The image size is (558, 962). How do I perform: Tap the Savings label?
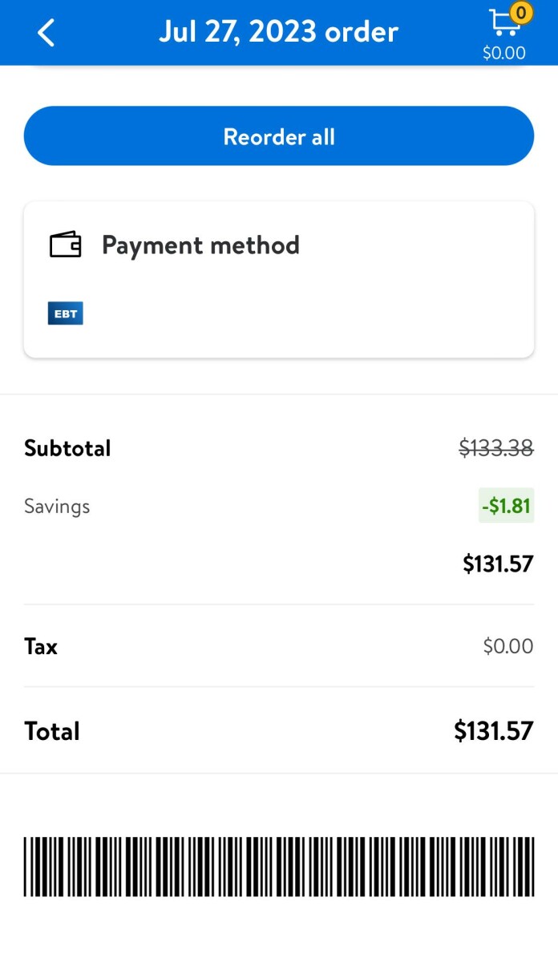pos(57,507)
